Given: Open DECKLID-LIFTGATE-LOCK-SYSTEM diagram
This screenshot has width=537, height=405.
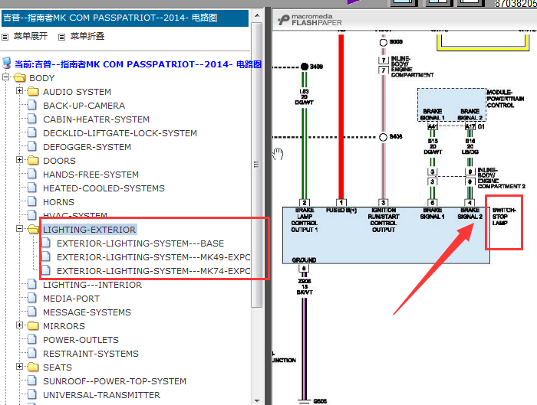Looking at the screenshot, I should click(120, 133).
